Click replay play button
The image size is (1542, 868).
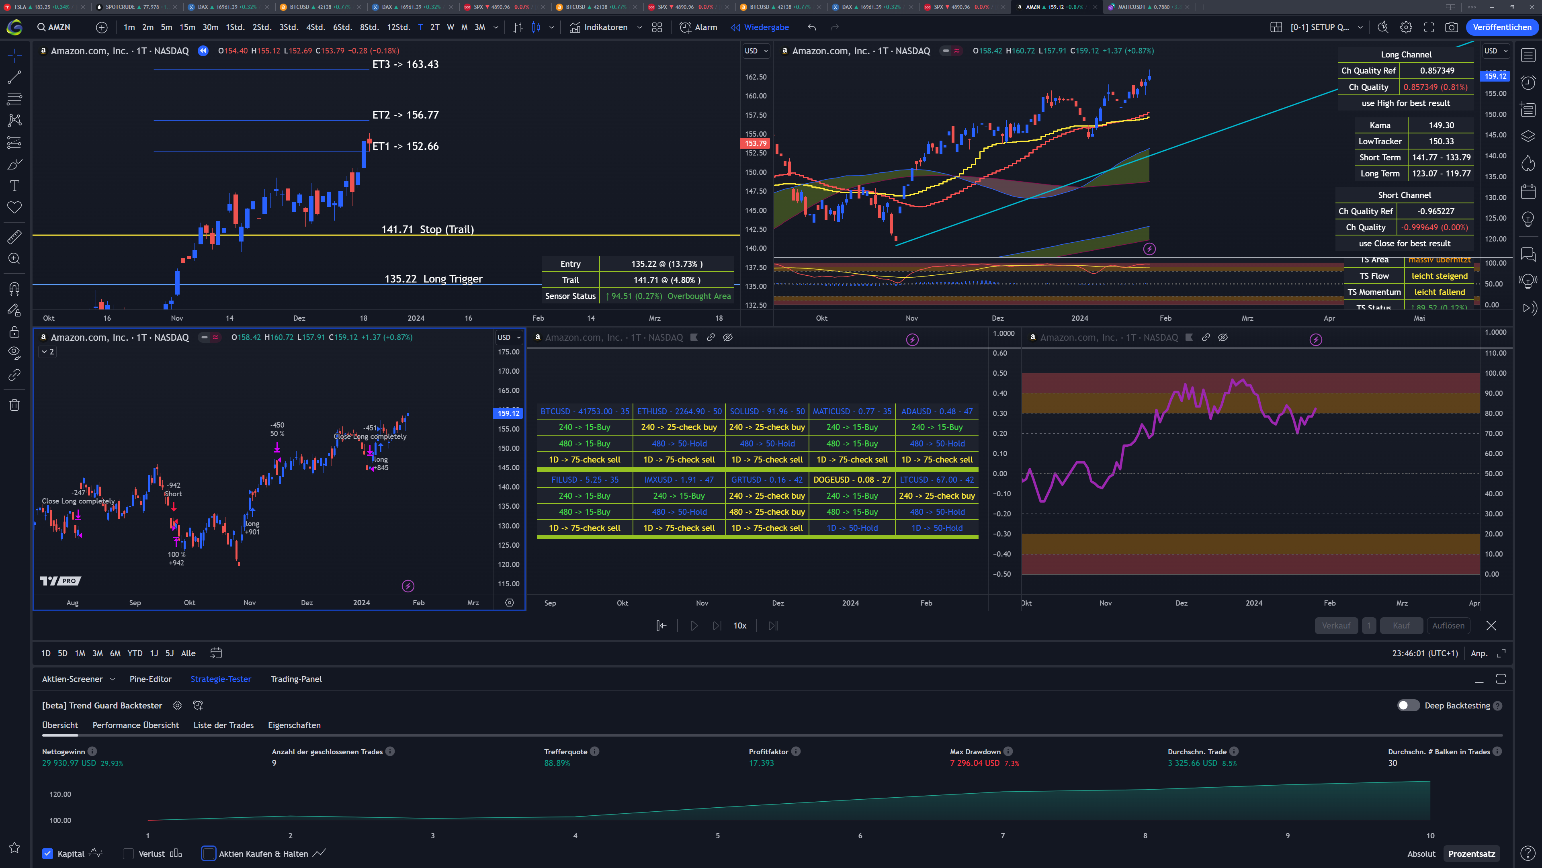coord(694,626)
